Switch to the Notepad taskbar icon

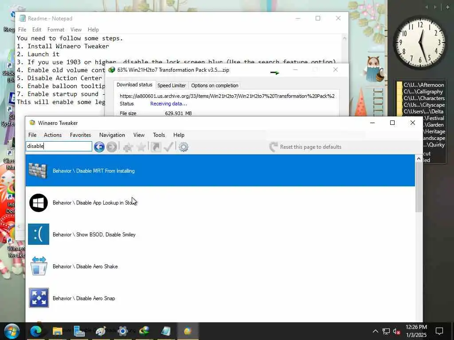coord(166,331)
